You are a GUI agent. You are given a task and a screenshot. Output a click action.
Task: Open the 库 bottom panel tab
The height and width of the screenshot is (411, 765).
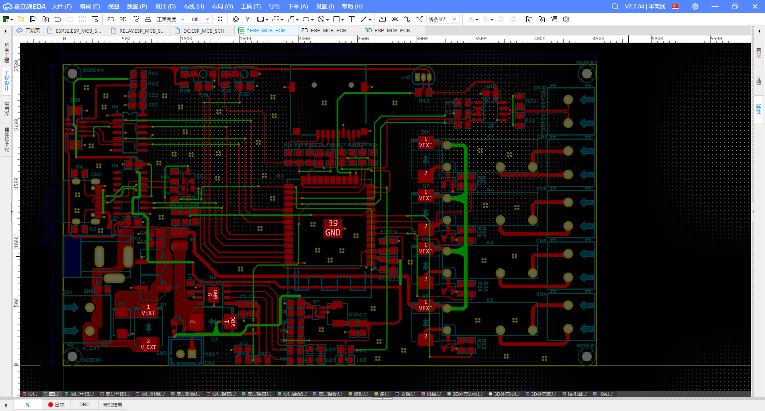27,405
